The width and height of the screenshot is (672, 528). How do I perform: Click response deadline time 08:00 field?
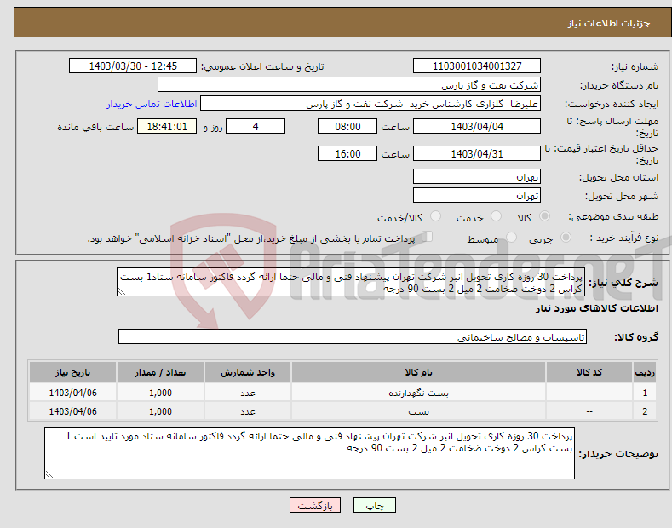click(347, 126)
